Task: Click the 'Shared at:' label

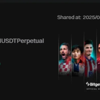Action: [x=69, y=17]
